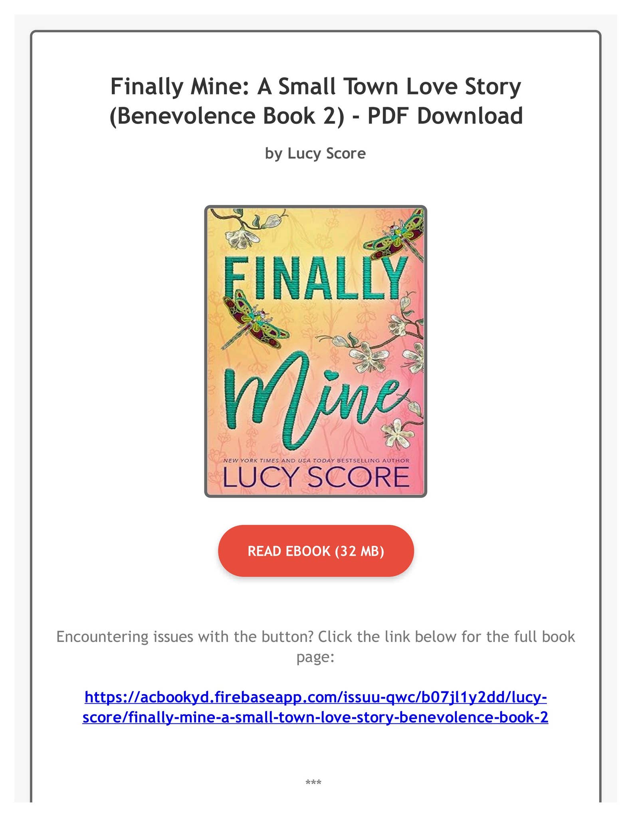Click the '(Benevolence Book 2) - PDF Download' heading line
This screenshot has height=818, width=632.
[x=316, y=116]
